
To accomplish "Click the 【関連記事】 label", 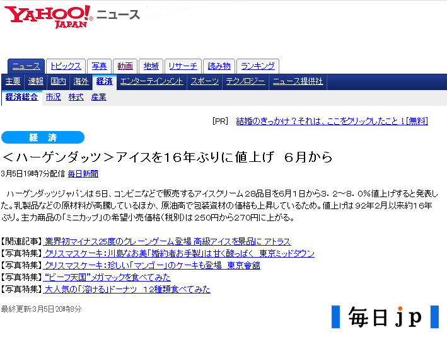I will (21, 241).
